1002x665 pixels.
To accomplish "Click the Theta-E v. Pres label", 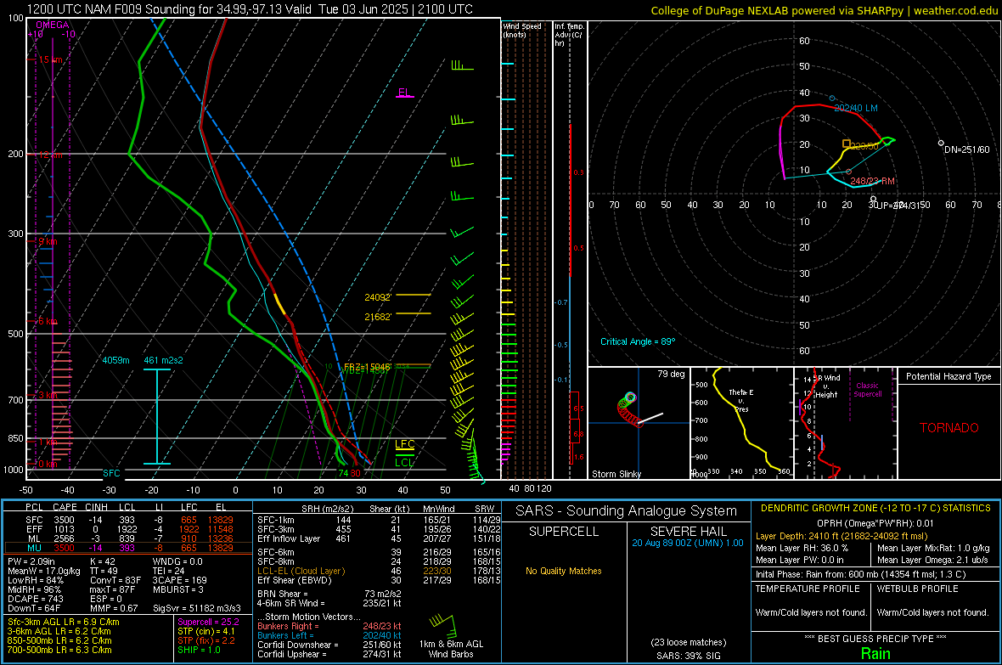I will [x=741, y=400].
